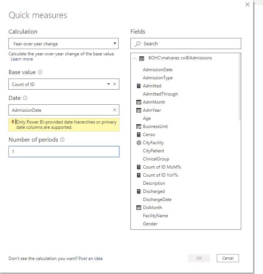The height and width of the screenshot is (274, 263).
Task: Click the Count of ID YoY% calculator icon
Action: coord(139,175)
